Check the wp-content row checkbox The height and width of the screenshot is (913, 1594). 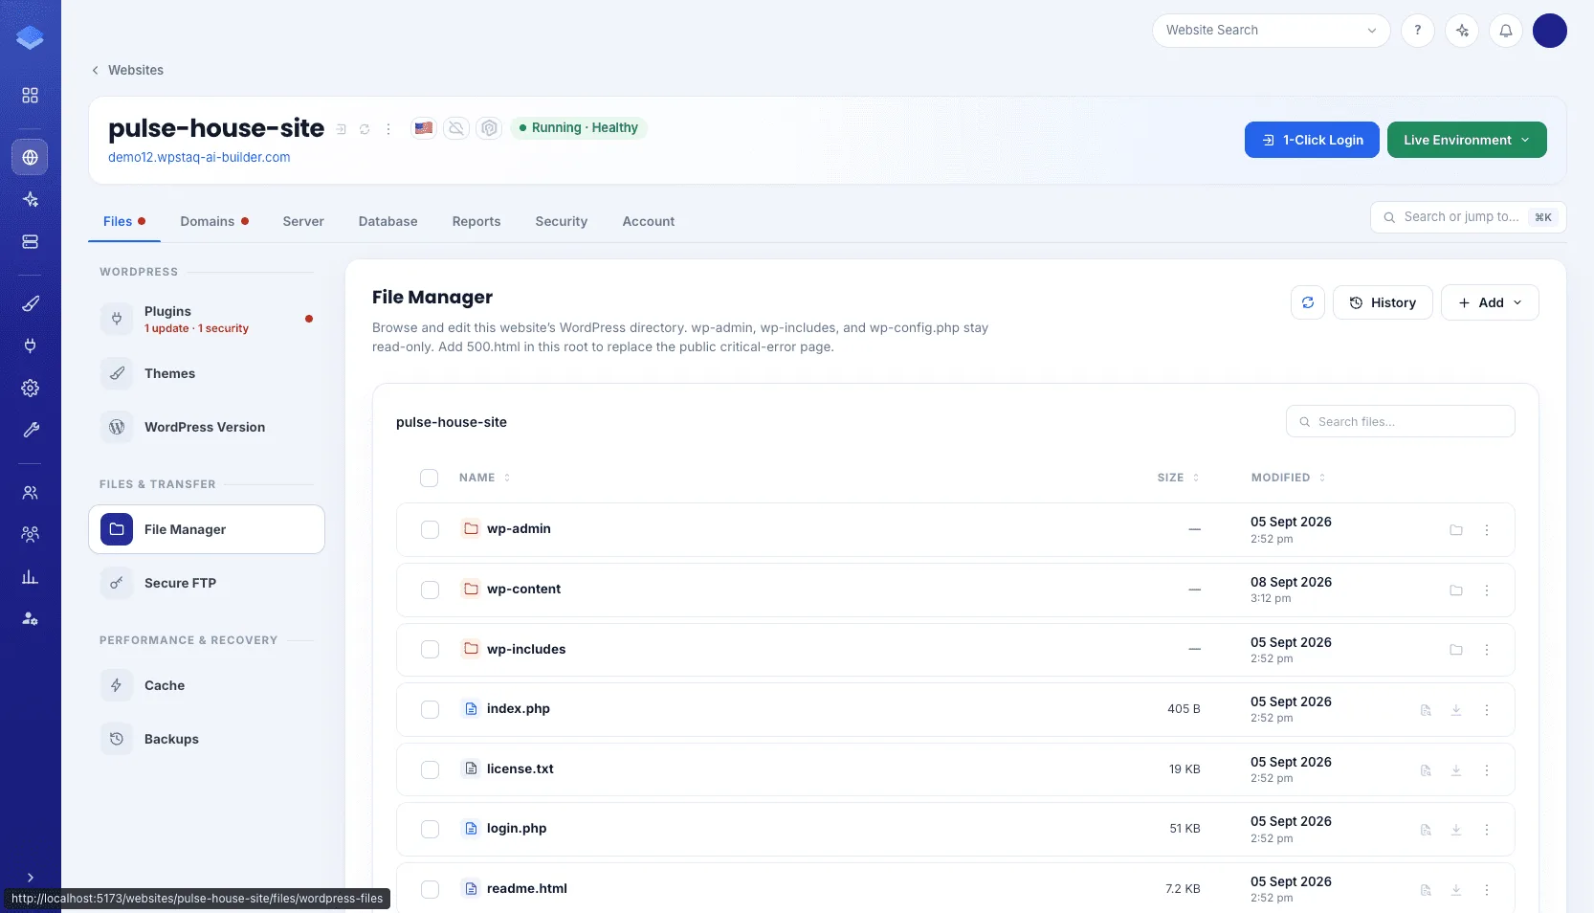pyautogui.click(x=431, y=590)
